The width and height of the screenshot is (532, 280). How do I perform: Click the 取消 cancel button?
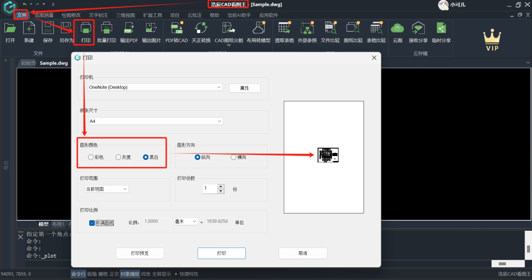point(302,253)
